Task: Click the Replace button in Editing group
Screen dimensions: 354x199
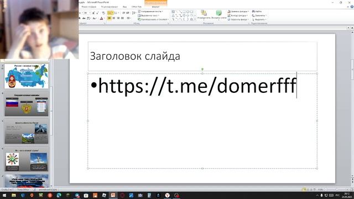Action: 259,15
